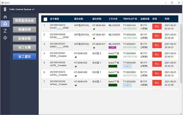Open the crossroads map icon in sidebar

5,38
